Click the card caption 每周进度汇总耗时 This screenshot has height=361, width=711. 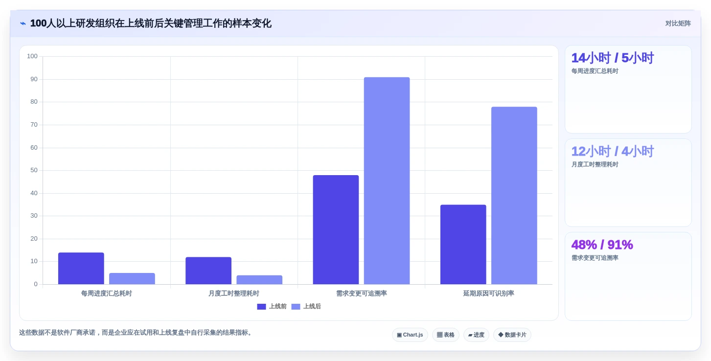[595, 71]
